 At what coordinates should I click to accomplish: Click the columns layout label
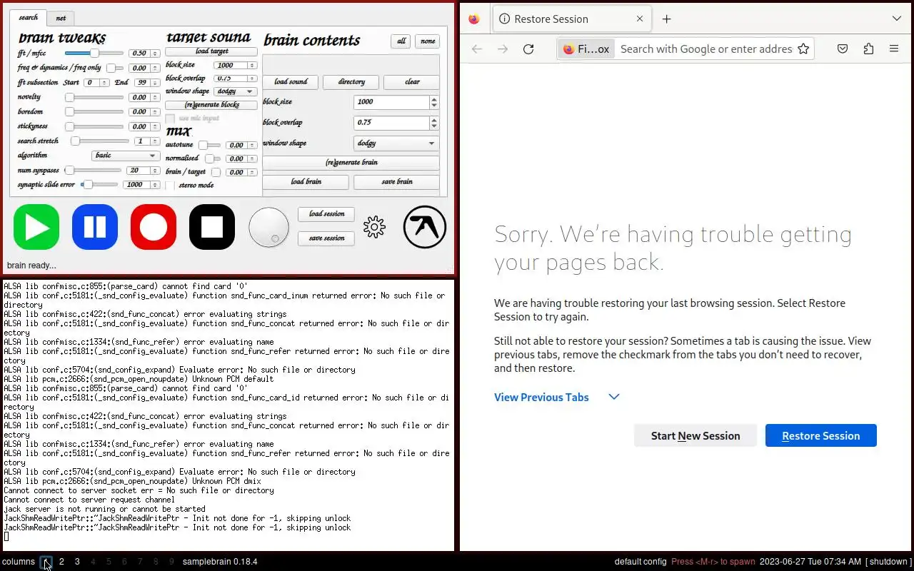[x=19, y=562]
